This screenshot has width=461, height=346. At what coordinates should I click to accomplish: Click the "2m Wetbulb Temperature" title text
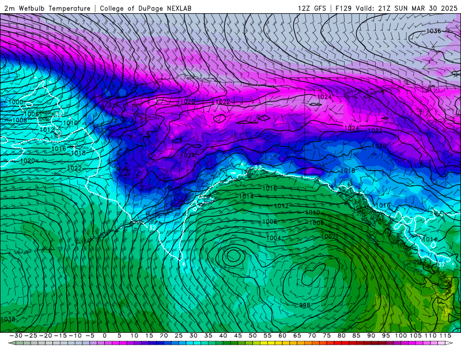coord(47,8)
